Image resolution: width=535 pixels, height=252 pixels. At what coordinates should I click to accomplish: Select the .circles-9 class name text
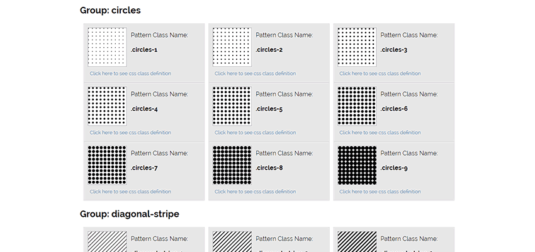(394, 168)
